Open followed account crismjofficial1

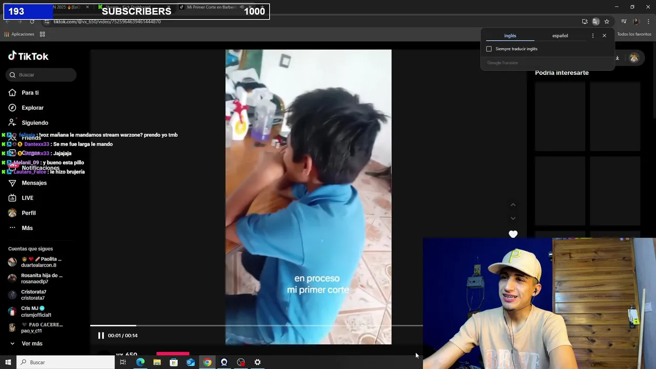click(30, 312)
